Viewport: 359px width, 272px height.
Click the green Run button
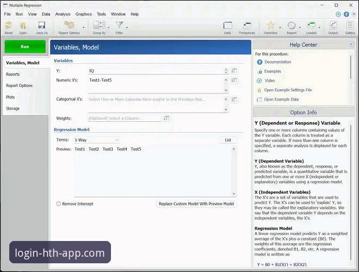pos(25,46)
